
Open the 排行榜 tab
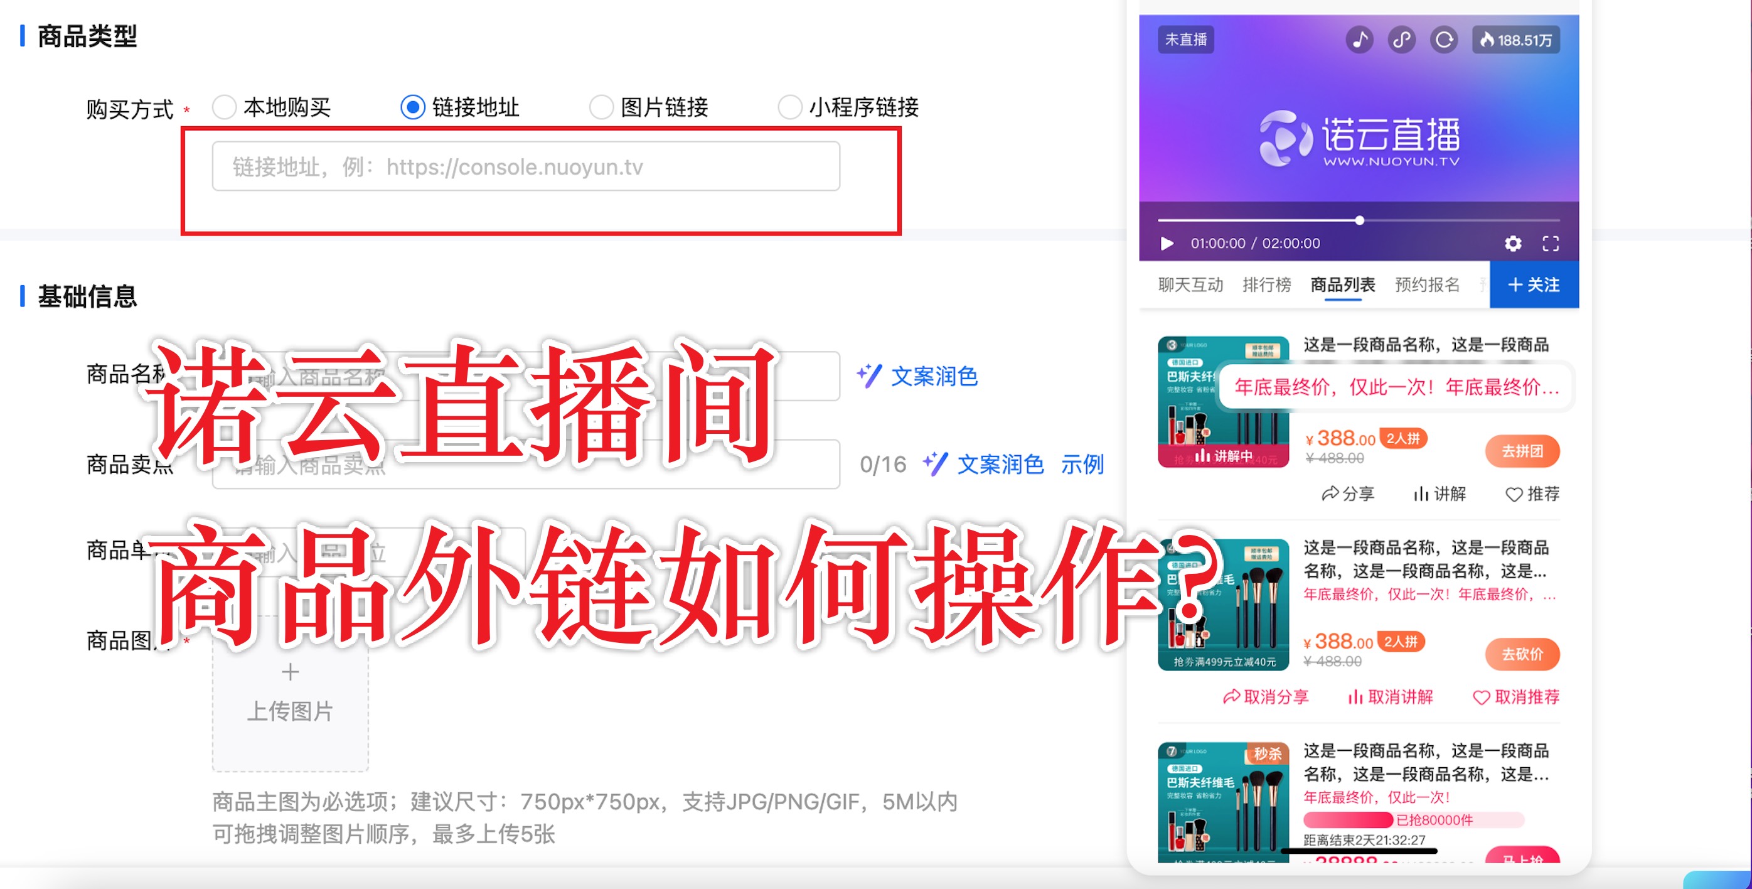click(1266, 284)
